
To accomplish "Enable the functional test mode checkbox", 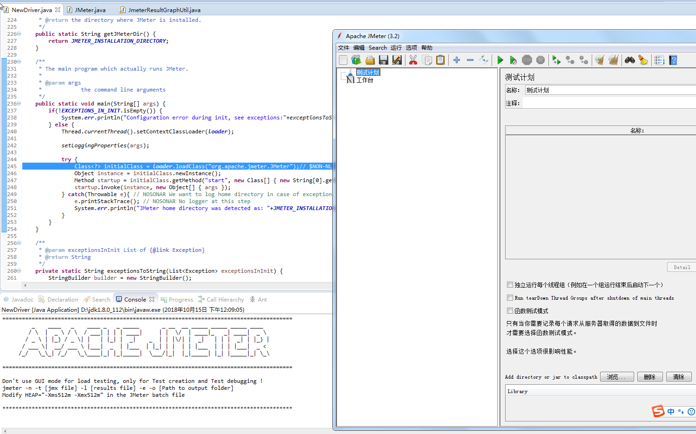I will pos(510,311).
